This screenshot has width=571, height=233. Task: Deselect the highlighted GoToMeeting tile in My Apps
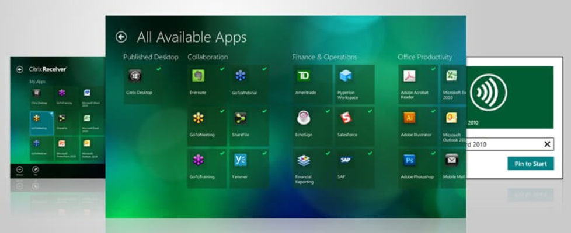coord(41,123)
